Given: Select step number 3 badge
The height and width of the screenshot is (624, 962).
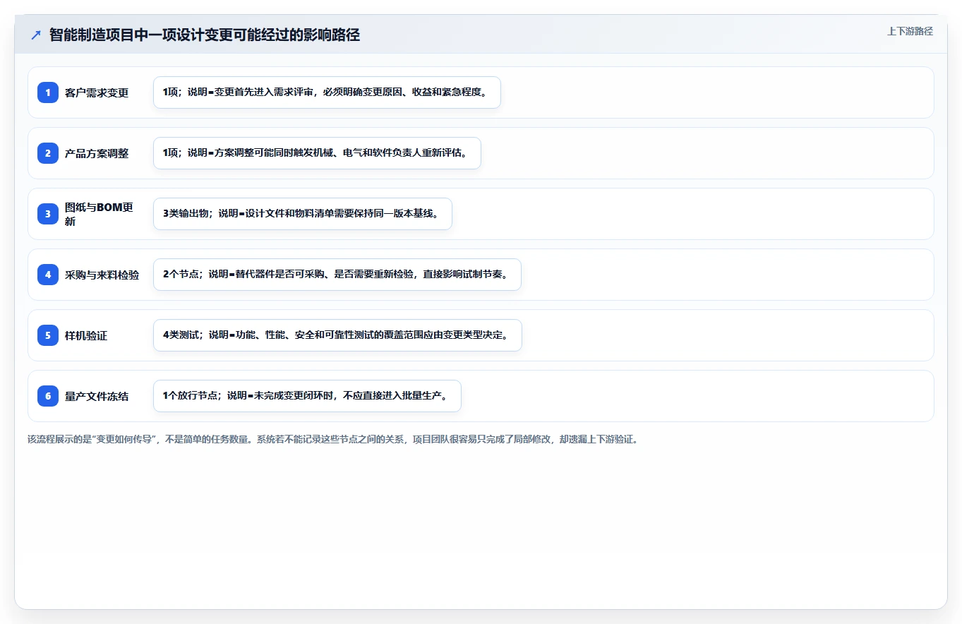Looking at the screenshot, I should click(x=48, y=214).
